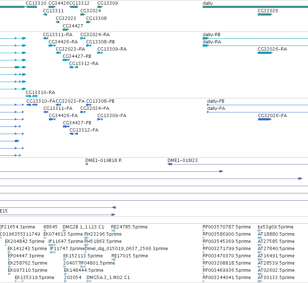Select protein CG34427-PB
Viewport: 308px width, 283px height.
pos(77,123)
